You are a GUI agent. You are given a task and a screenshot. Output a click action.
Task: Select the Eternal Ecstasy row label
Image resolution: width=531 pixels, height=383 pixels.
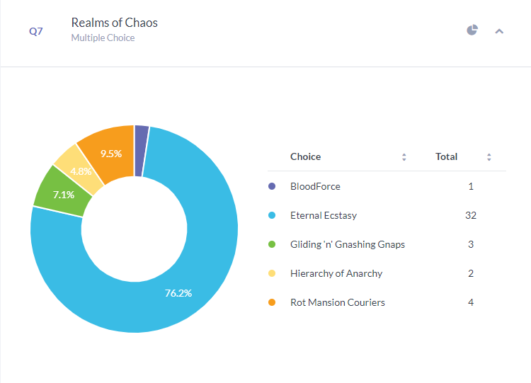pos(324,215)
